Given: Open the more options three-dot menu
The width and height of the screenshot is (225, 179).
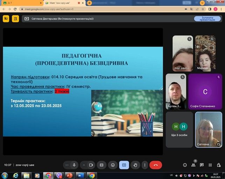Looking at the screenshot, I should pyautogui.click(x=144, y=165).
